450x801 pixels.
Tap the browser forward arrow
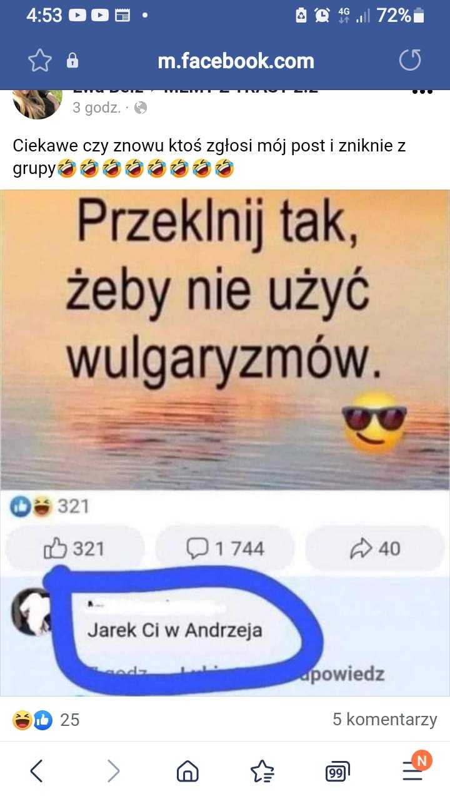tap(113, 771)
